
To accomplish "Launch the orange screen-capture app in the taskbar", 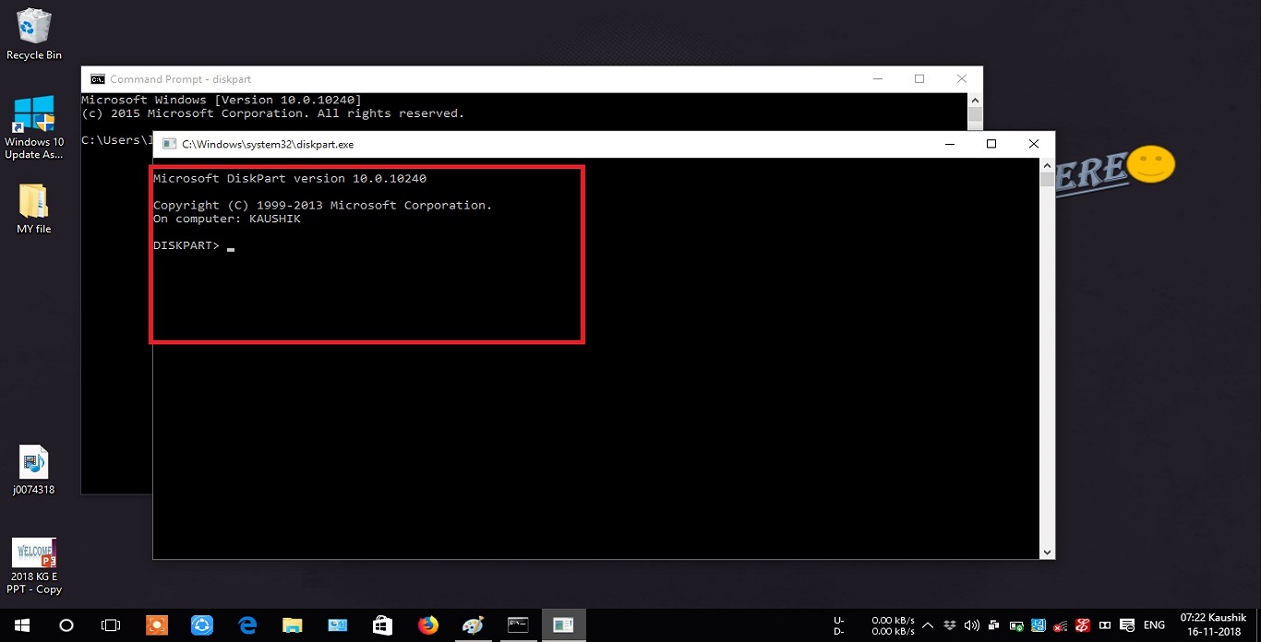I will point(156,625).
